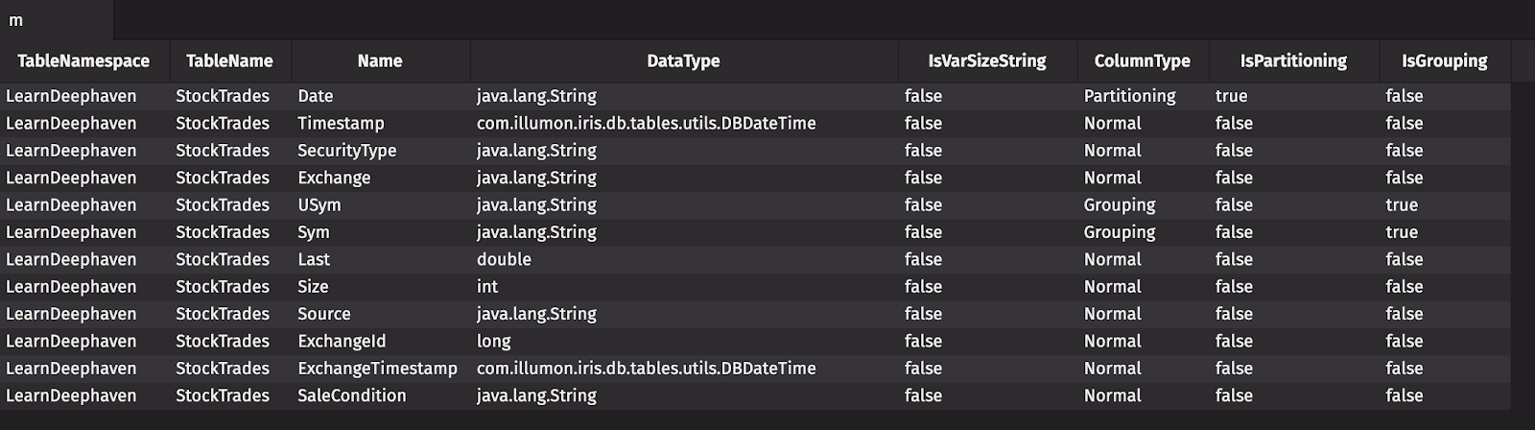The image size is (1535, 430).
Task: Select the Name column header
Action: (x=380, y=61)
